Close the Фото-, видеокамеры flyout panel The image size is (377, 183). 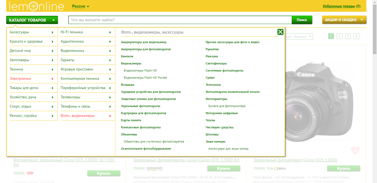[x=281, y=32]
